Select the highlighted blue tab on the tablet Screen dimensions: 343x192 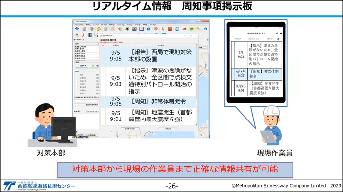tap(269, 39)
